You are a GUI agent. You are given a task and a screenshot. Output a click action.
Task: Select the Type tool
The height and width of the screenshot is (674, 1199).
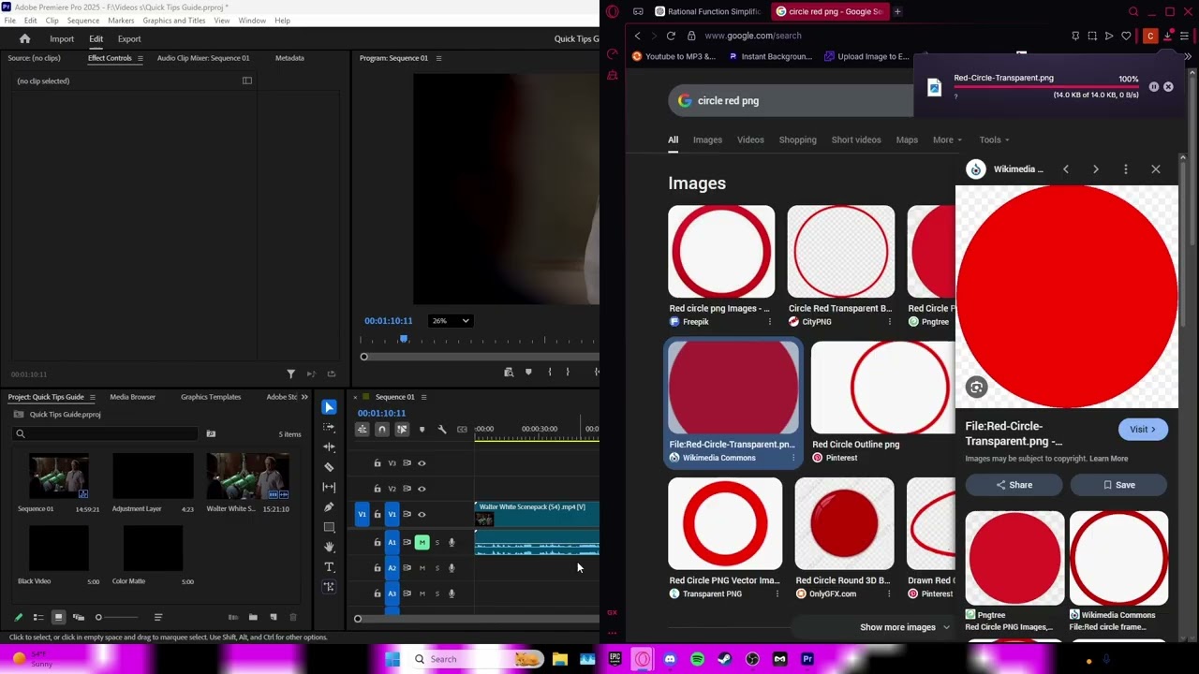coord(329,567)
